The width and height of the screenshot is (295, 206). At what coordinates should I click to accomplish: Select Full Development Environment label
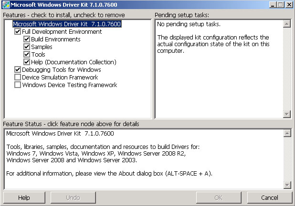(x=62, y=32)
